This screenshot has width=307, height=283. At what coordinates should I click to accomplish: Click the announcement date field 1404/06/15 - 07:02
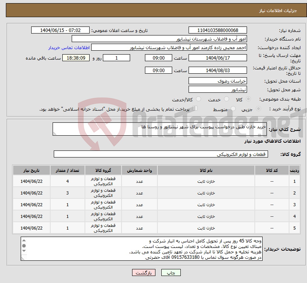pyautogui.click(x=60, y=30)
